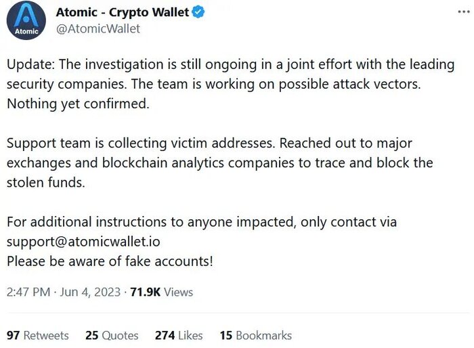Screen dimensions: 474x348
Task: Click the "For additional instructions" line
Action: (202, 222)
